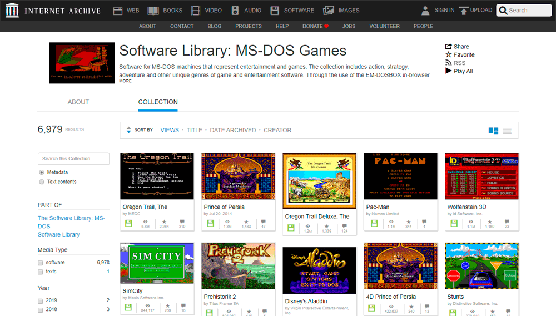Open the JOBS link
556x316 pixels.
(349, 26)
